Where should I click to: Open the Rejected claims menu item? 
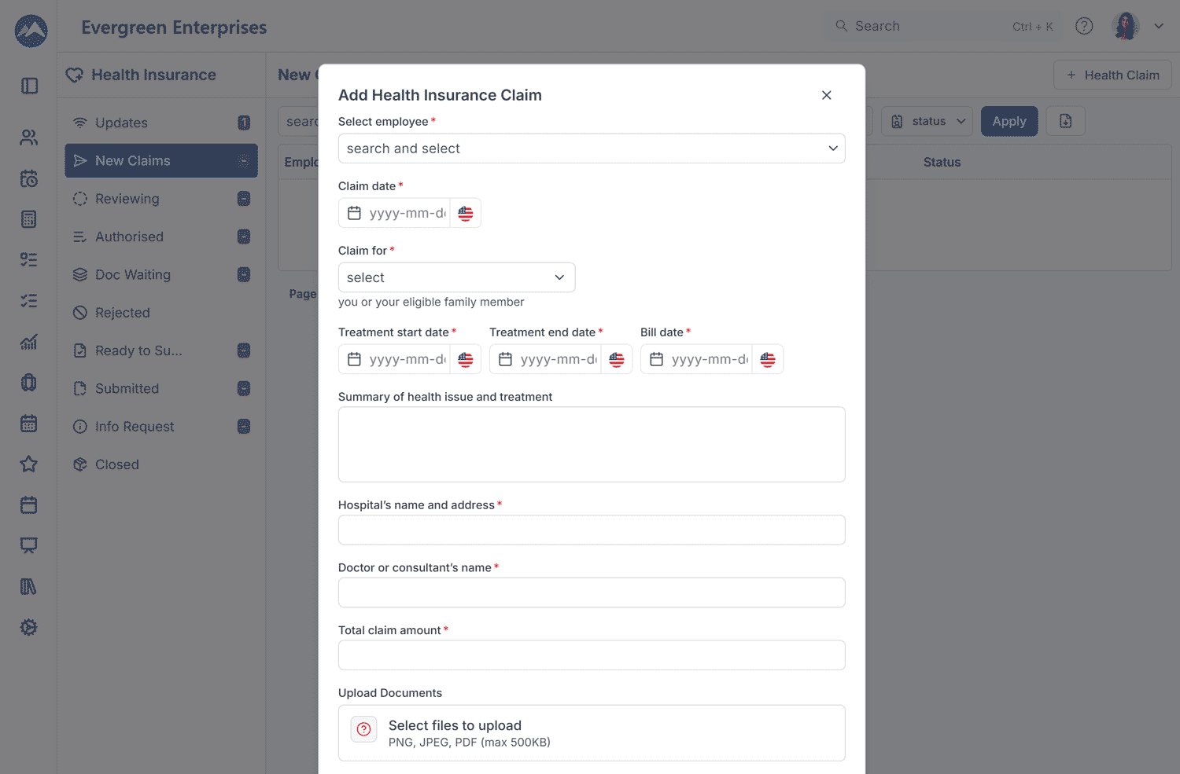point(123,313)
